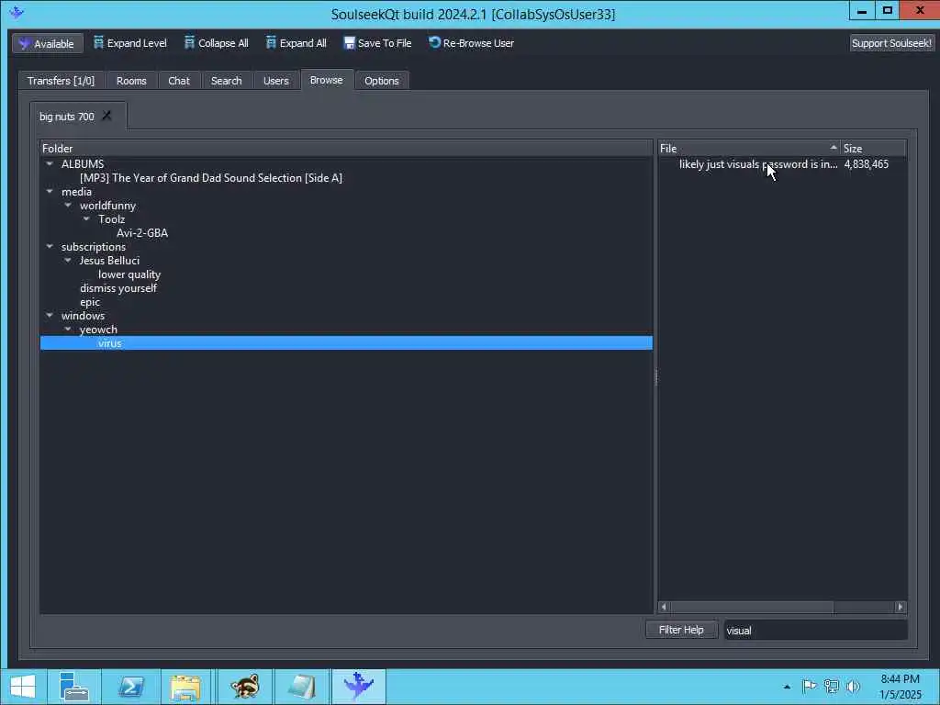Click the file size 4,838,465
The height and width of the screenshot is (705, 940).
point(867,164)
